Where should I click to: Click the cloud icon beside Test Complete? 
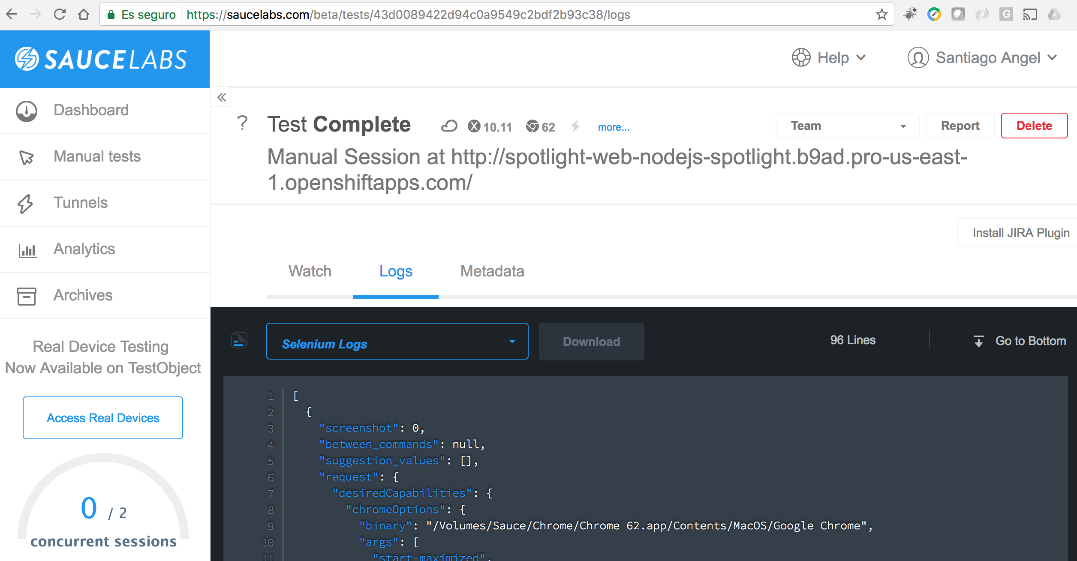449,126
